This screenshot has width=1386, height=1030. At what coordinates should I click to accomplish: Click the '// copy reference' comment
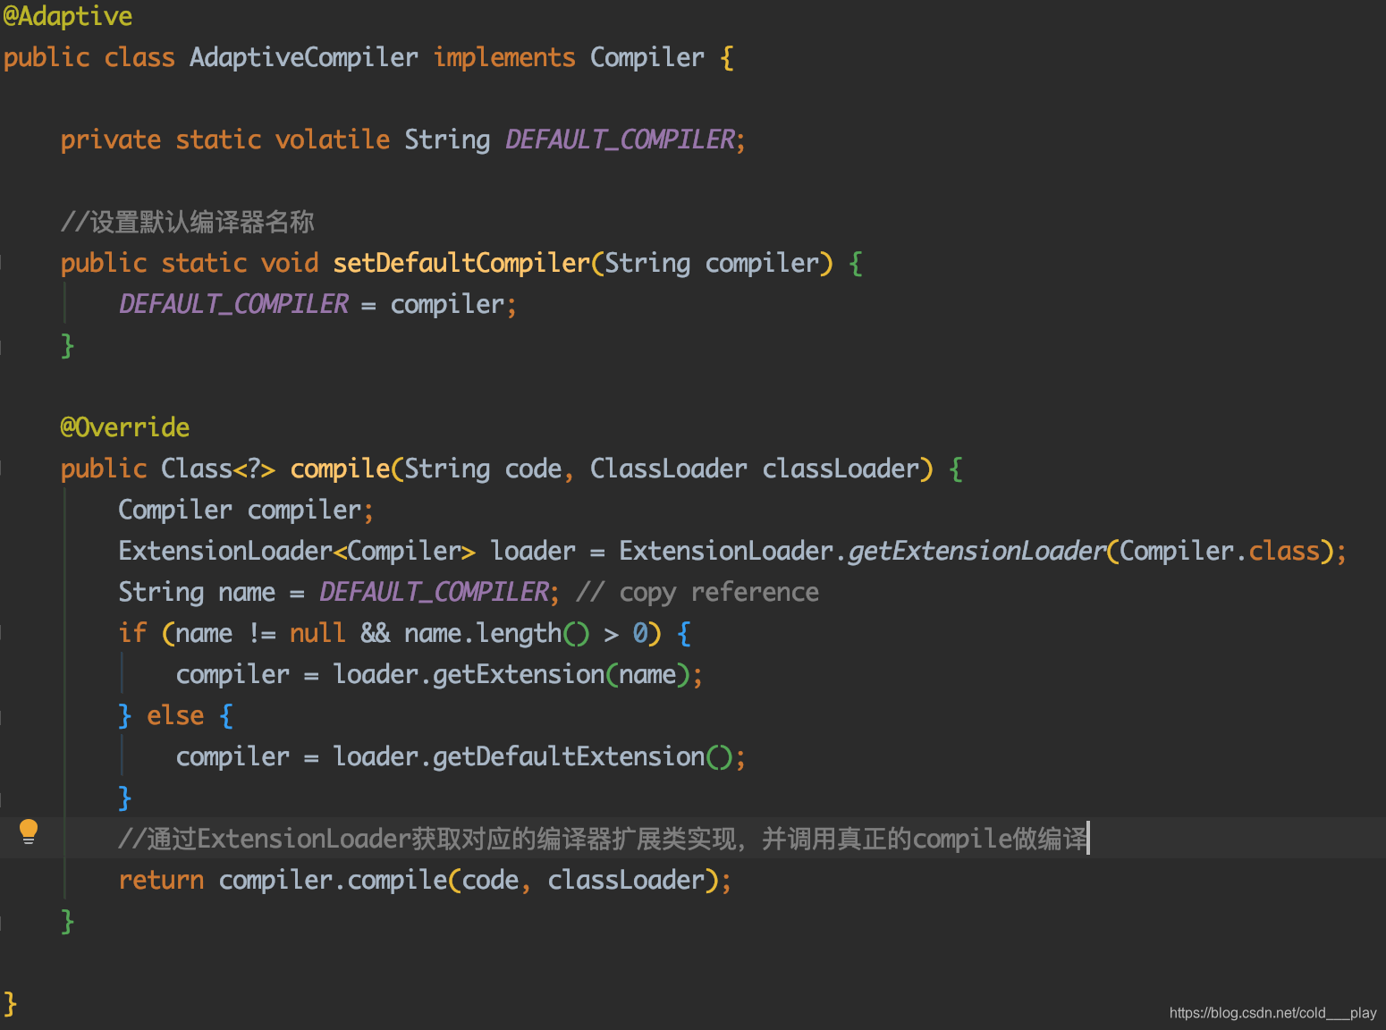[697, 592]
